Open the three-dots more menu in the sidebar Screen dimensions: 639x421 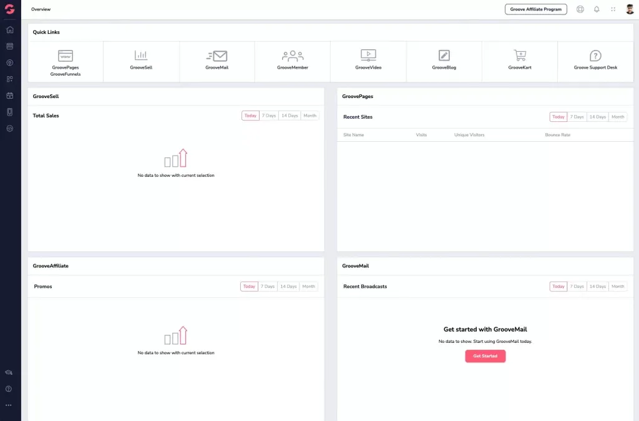(9, 405)
